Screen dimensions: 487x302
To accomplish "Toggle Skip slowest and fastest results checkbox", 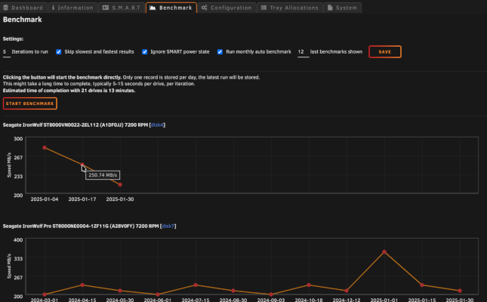I will tap(58, 52).
